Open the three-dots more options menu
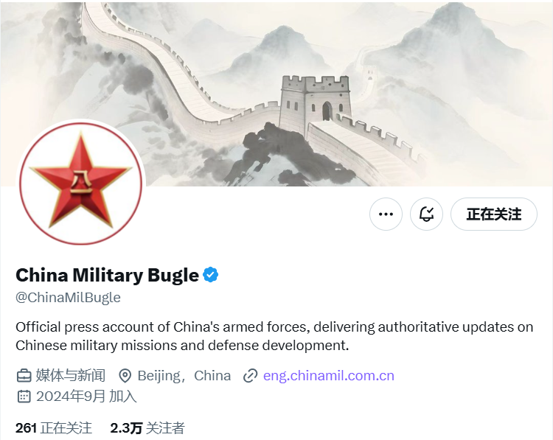 386,214
